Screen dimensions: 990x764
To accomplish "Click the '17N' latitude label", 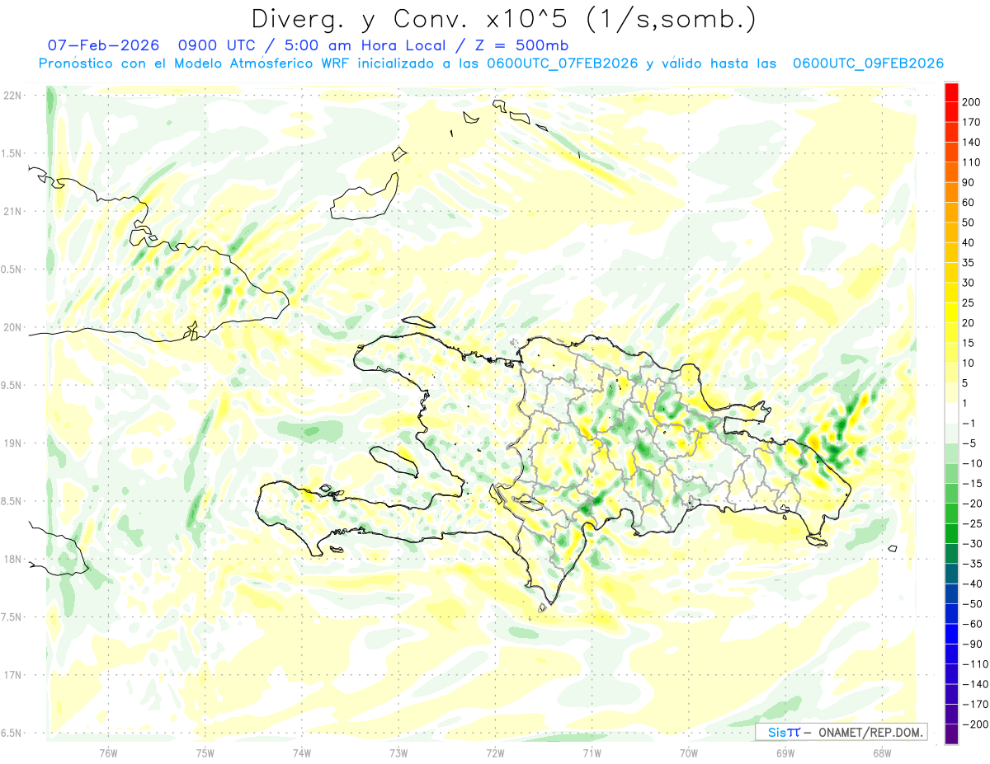I will pyautogui.click(x=12, y=675).
